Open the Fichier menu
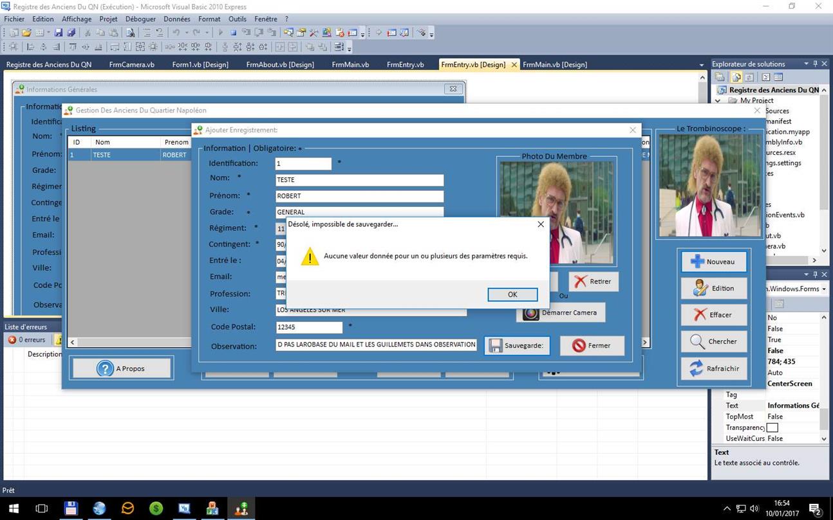 [14, 19]
